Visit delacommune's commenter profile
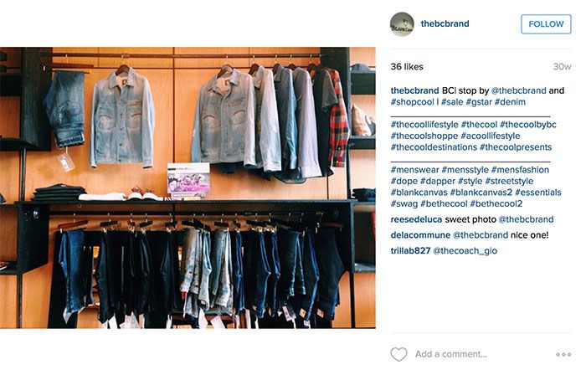Screen dimensions: 586x375 coord(420,235)
